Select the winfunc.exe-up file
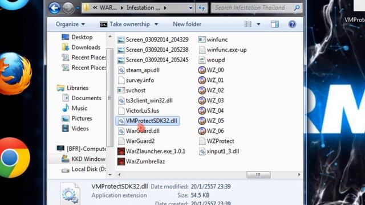The height and width of the screenshot is (205, 365). point(222,50)
